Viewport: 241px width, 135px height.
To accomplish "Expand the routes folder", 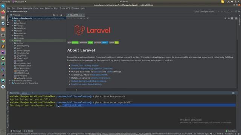I will point(12,36).
